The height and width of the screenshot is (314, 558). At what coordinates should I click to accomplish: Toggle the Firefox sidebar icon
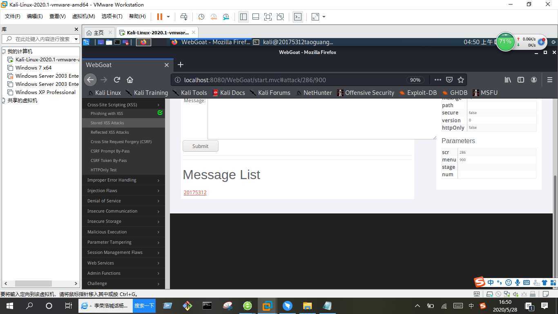(x=521, y=80)
